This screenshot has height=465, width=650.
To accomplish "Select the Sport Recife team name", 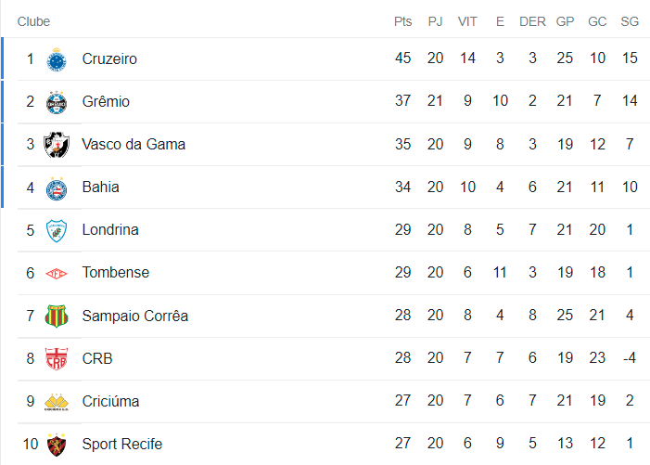I will pyautogui.click(x=121, y=444).
